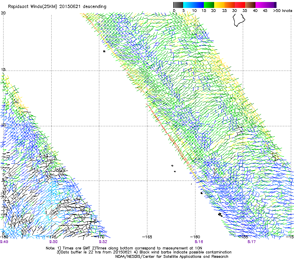
Task: Click the '35' legend label
Action: [245, 11]
